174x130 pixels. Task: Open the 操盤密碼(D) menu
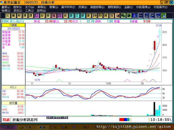tap(97, 7)
